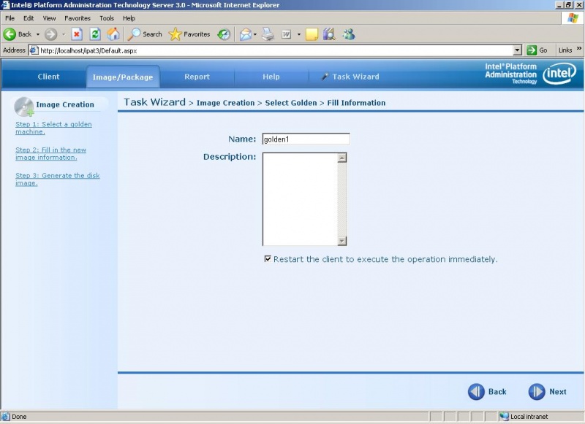Switch to the Report tab
This screenshot has width=585, height=424.
pyautogui.click(x=196, y=76)
